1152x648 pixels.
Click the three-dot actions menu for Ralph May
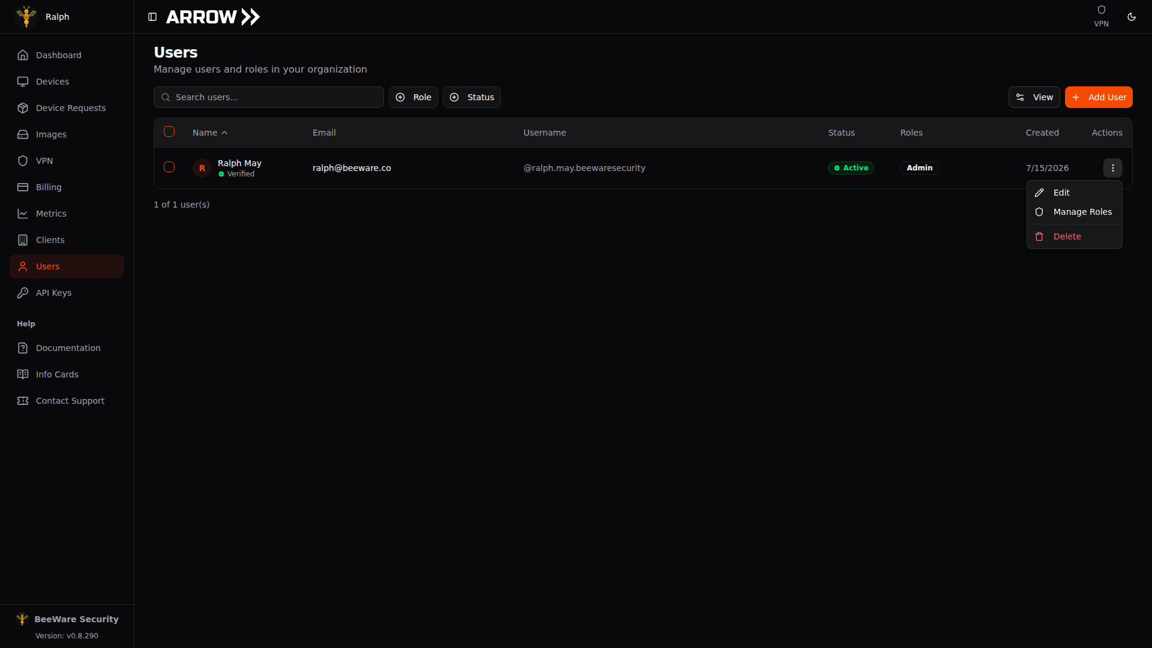click(1112, 168)
